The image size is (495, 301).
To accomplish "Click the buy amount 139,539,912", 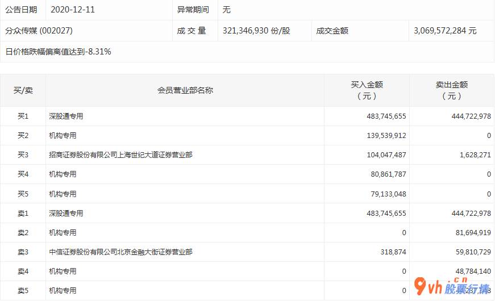I will coord(386,136).
